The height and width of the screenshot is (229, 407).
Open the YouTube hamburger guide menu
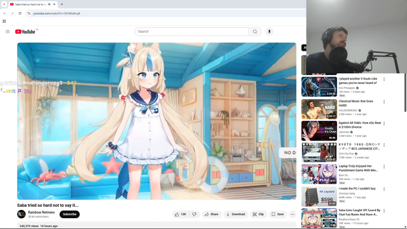(x=8, y=31)
